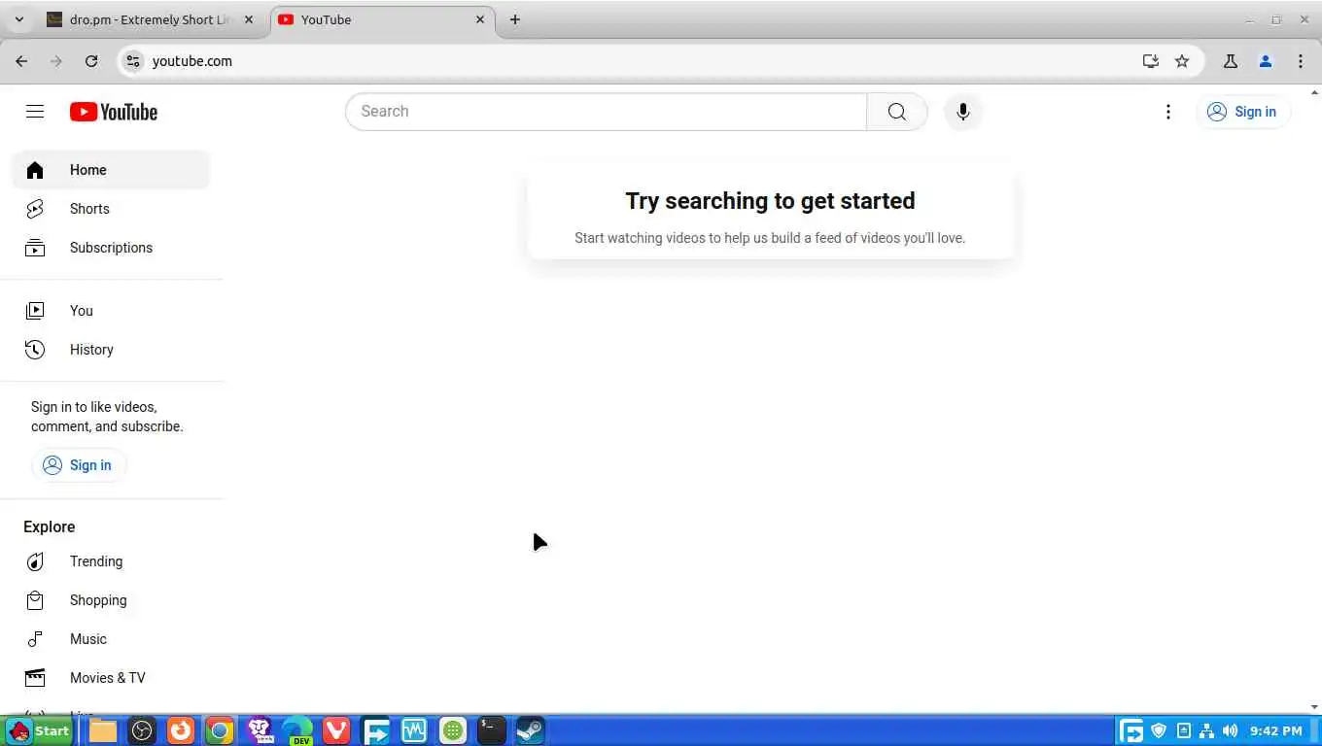Focus the YouTube Search field
Viewport: 1322px width, 746px height.
(x=606, y=112)
